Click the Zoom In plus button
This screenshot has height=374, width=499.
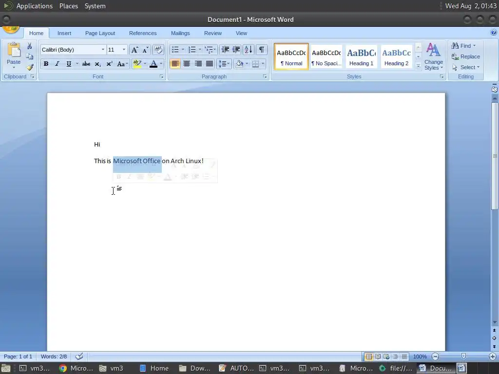pyautogui.click(x=493, y=356)
